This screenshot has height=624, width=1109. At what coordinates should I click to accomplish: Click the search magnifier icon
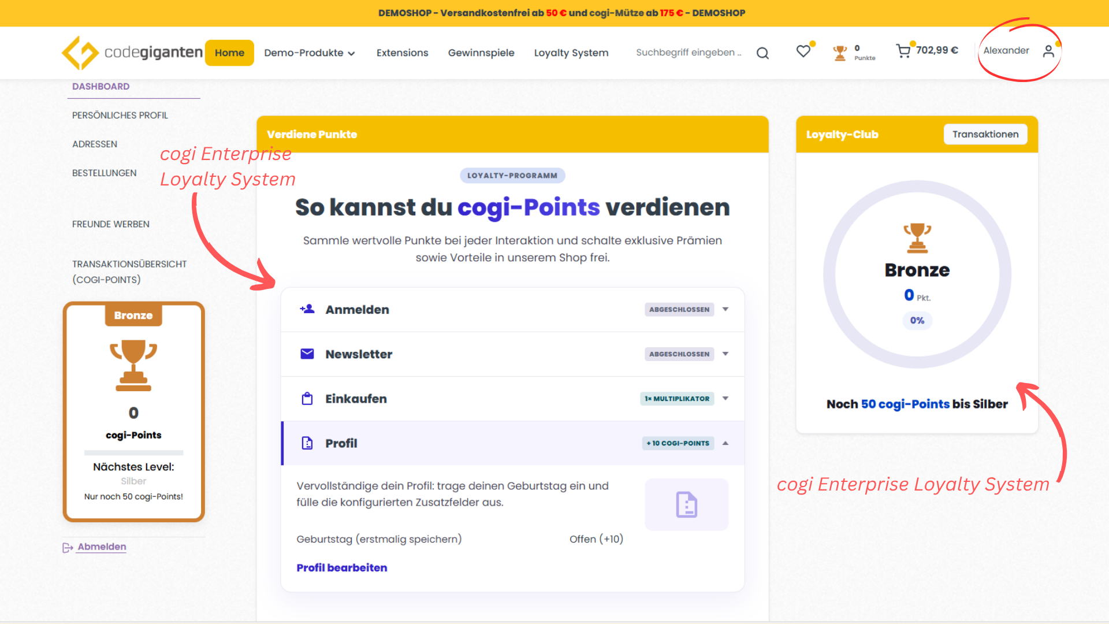762,53
